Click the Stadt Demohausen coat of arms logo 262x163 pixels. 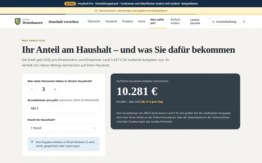18,21
